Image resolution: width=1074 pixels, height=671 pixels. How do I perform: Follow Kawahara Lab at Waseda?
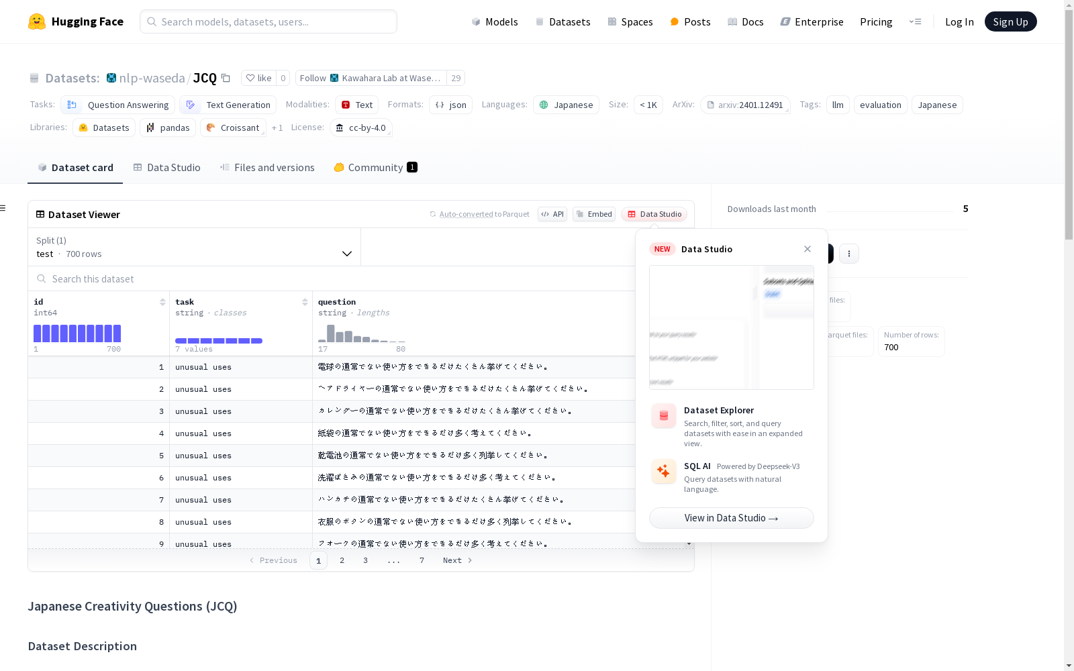[371, 79]
